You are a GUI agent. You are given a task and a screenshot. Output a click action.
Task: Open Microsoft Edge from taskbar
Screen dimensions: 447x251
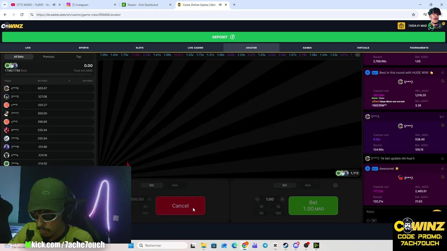point(234,245)
